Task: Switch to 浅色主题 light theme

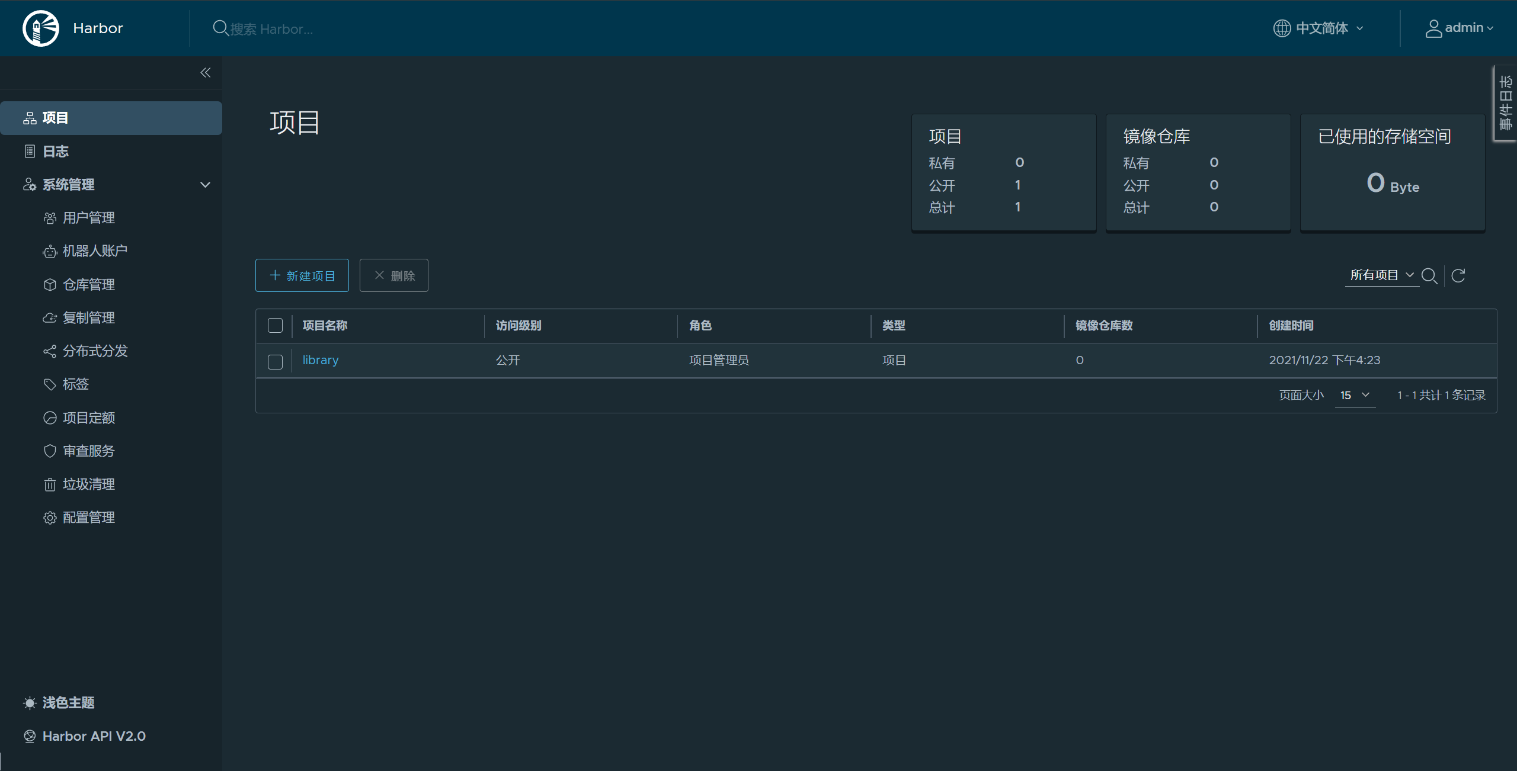Action: tap(68, 703)
